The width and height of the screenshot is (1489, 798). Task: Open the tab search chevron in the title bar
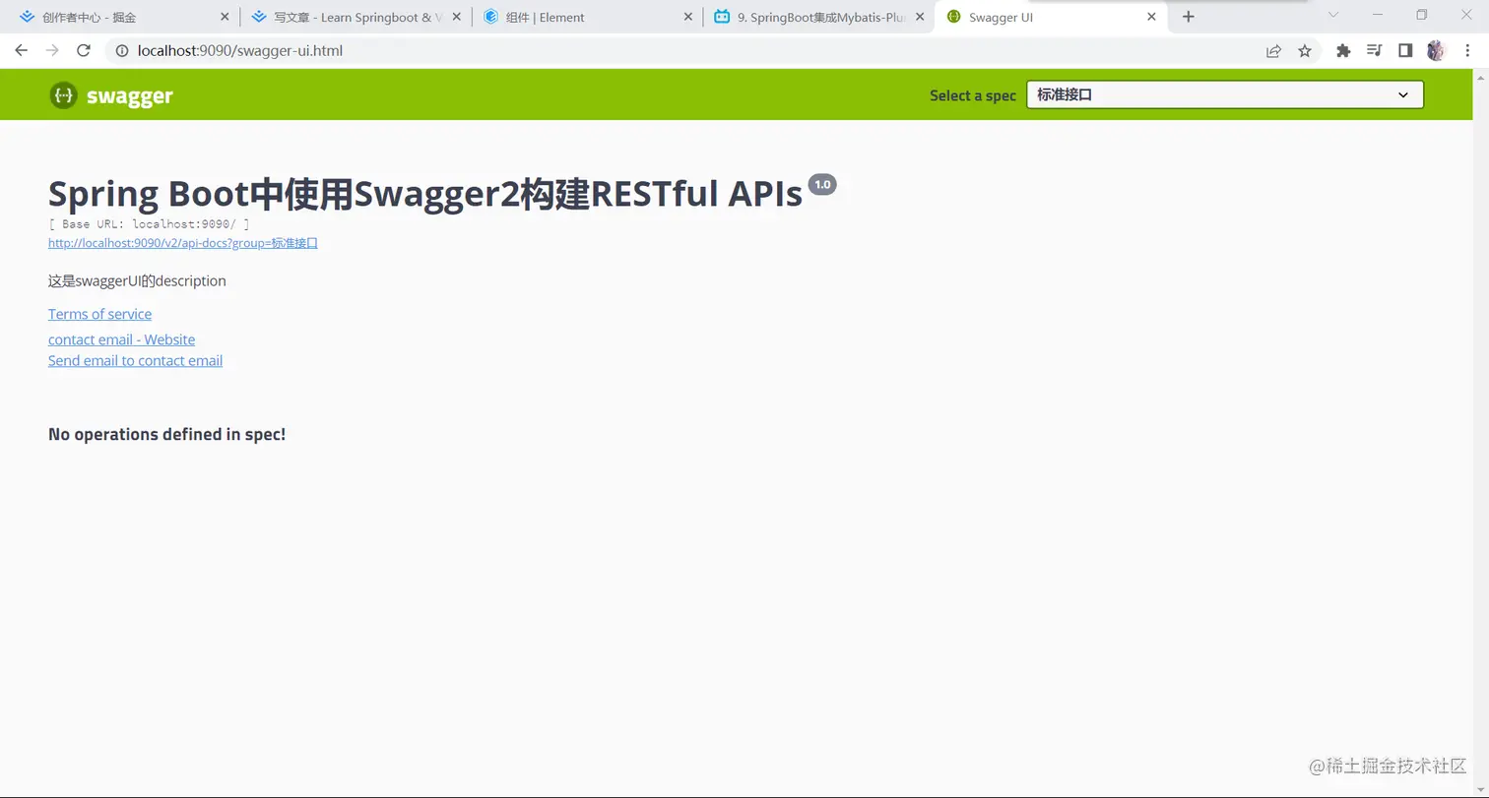click(x=1333, y=15)
